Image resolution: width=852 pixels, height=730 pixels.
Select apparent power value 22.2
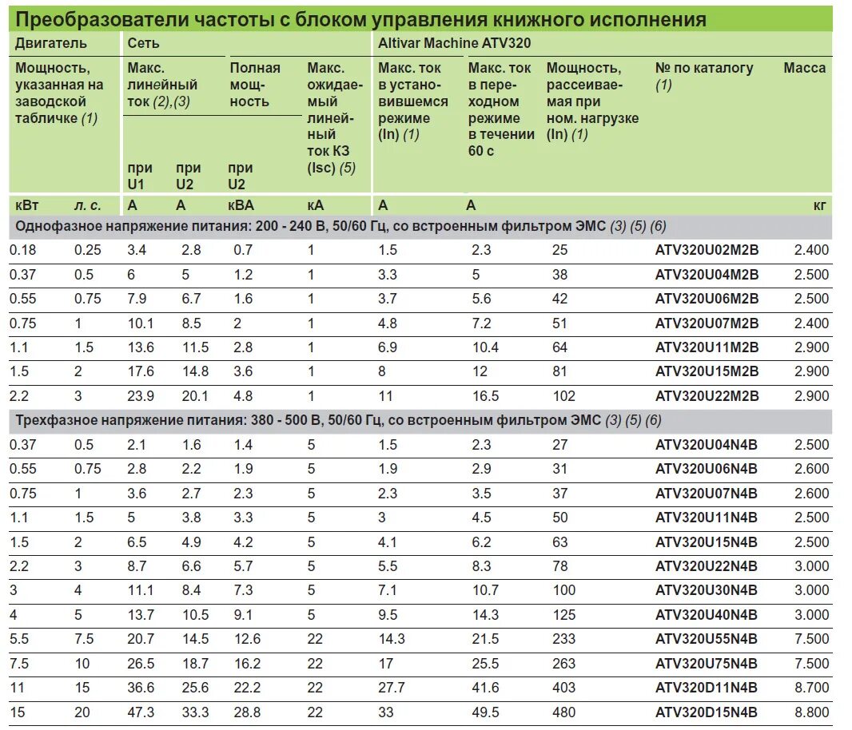click(247, 688)
